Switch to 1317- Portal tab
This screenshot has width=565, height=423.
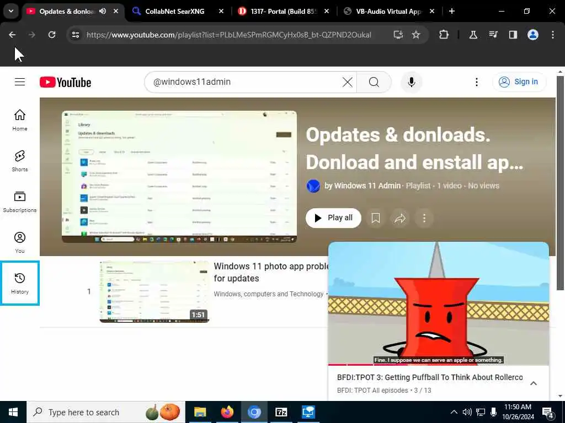click(x=284, y=11)
